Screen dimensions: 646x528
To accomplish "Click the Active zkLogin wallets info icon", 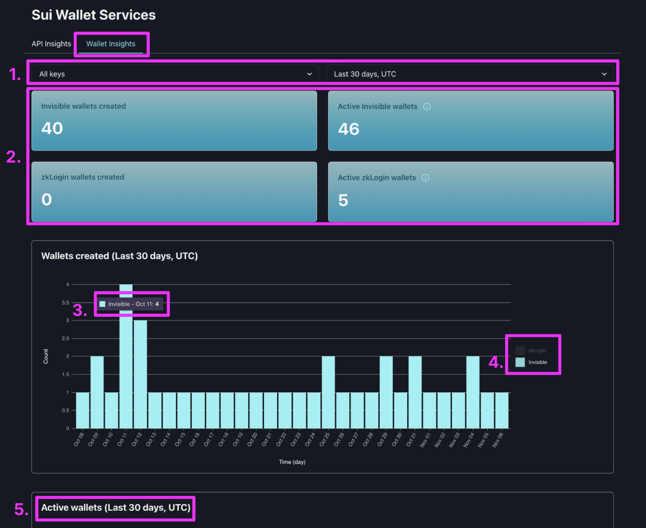I will pyautogui.click(x=425, y=178).
